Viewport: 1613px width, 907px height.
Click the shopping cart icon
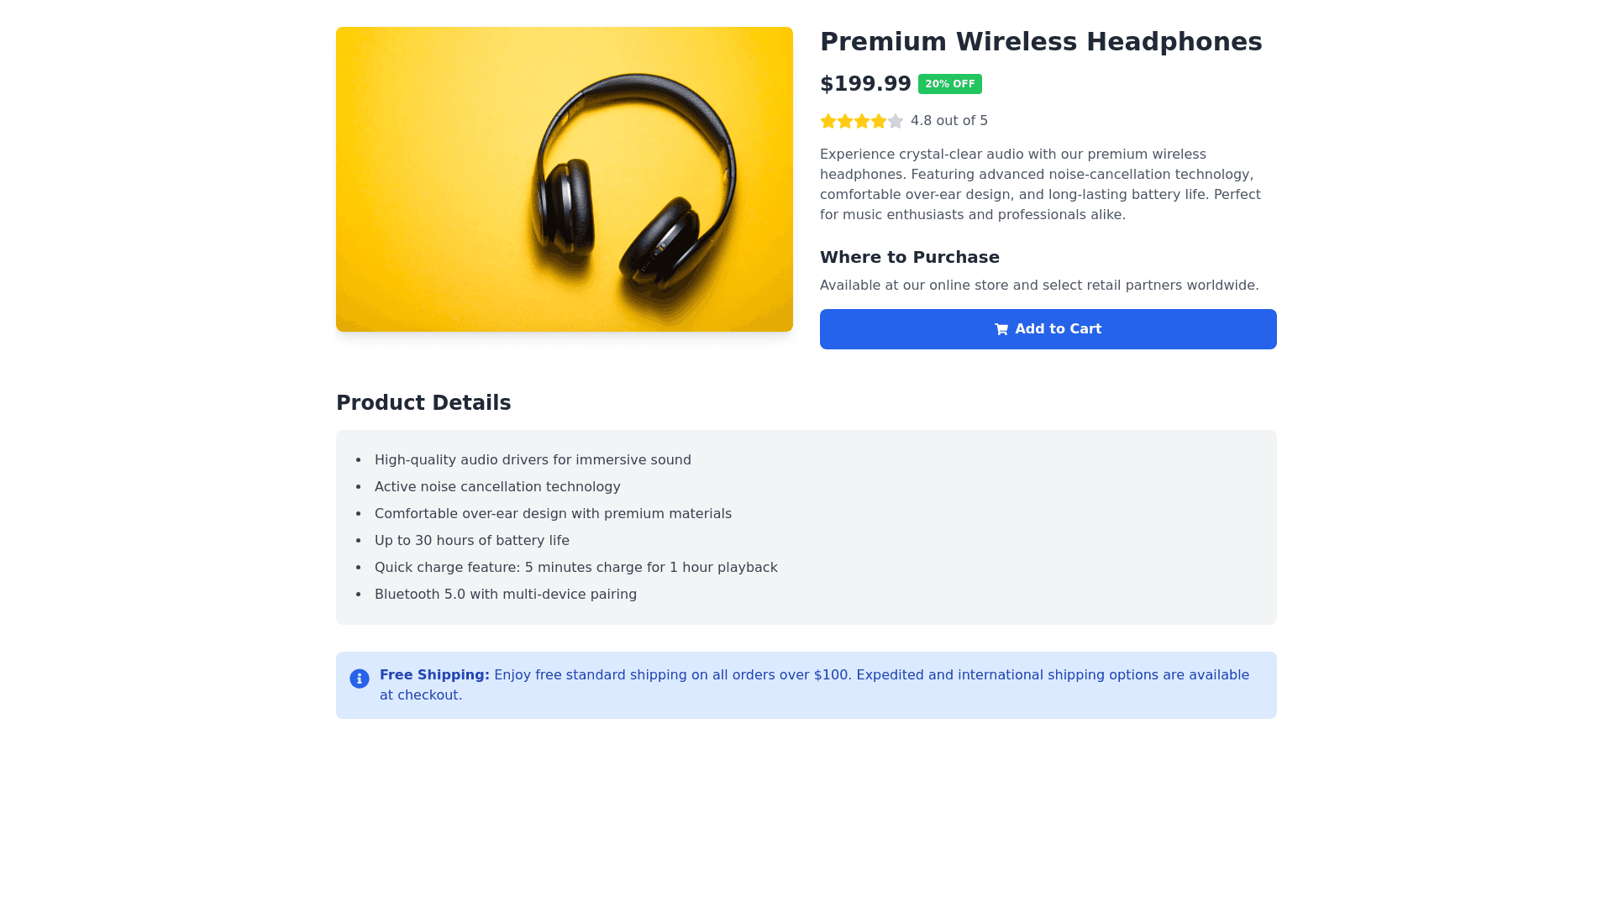tap(1001, 329)
